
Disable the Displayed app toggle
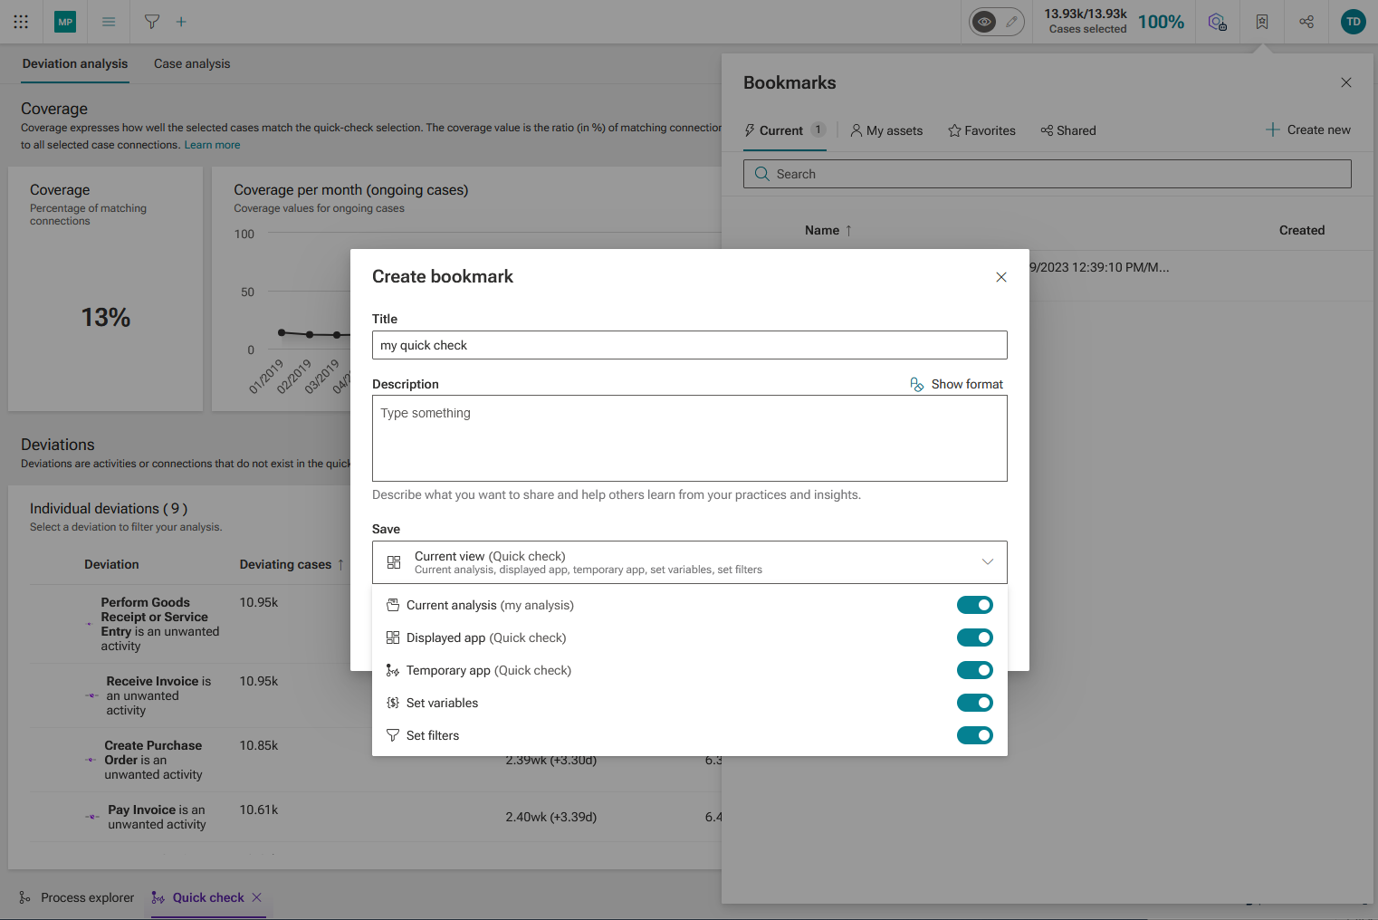tap(975, 637)
